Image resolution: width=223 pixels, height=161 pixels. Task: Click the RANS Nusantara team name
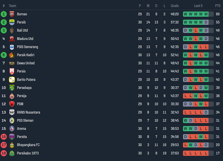tap(28, 112)
